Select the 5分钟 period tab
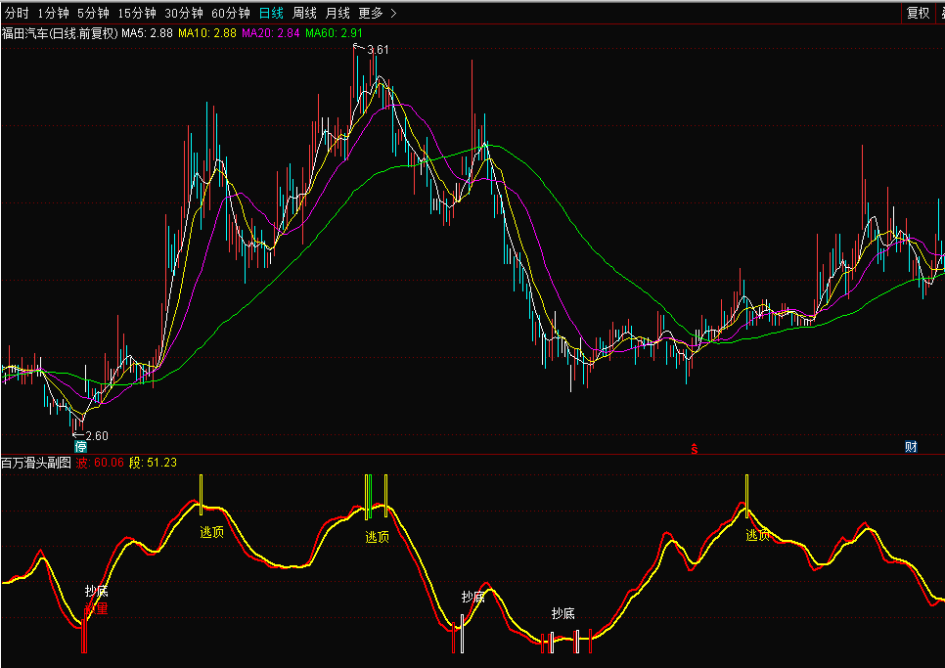This screenshot has height=668, width=945. (x=93, y=14)
